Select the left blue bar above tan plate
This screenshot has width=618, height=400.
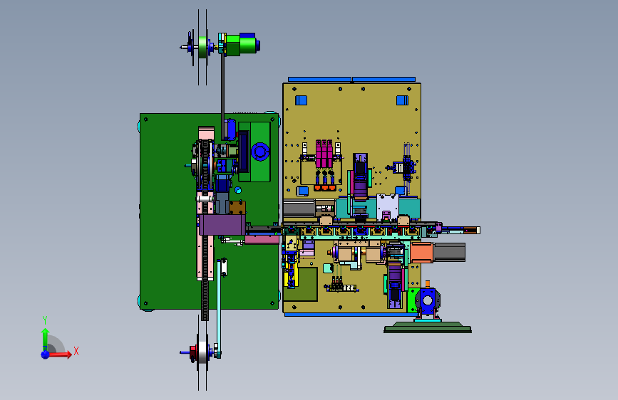coord(319,80)
